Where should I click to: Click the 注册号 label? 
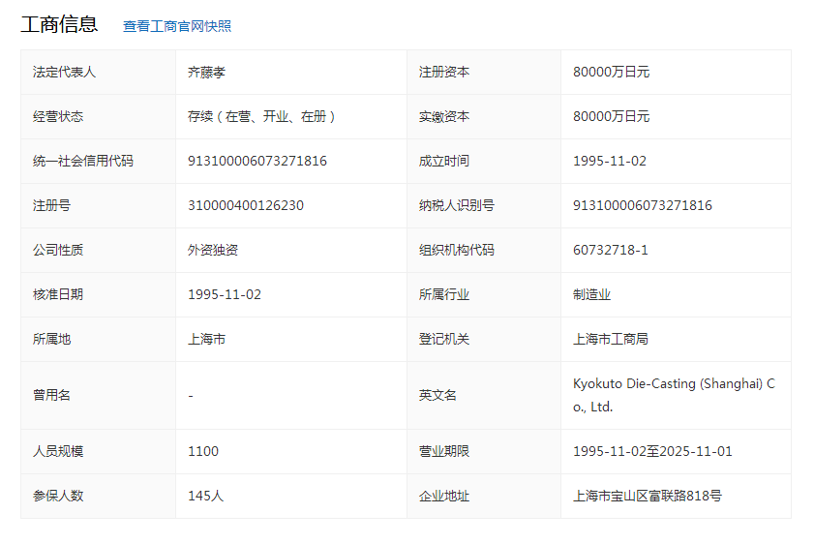[x=52, y=205]
